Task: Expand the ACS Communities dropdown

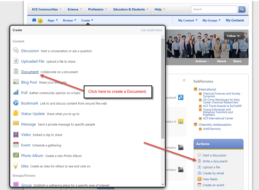Action: tap(47, 9)
